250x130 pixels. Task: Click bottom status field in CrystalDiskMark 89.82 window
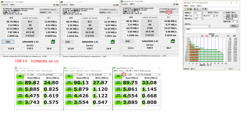click(x=39, y=108)
